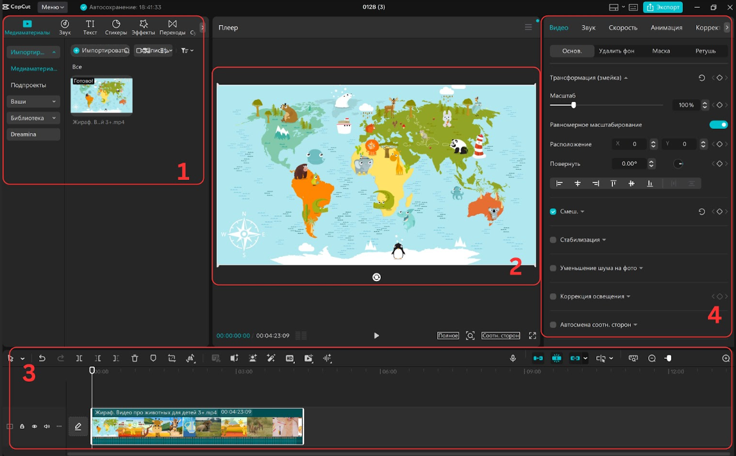Open the Стикеры stickers panel
The height and width of the screenshot is (456, 736).
(x=116, y=28)
